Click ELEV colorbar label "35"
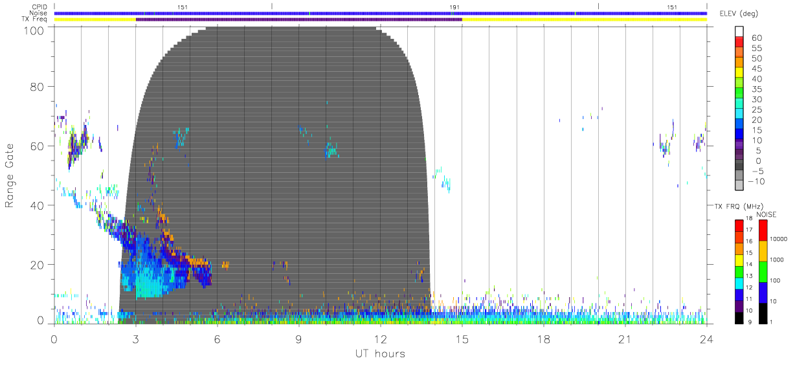 pos(757,89)
